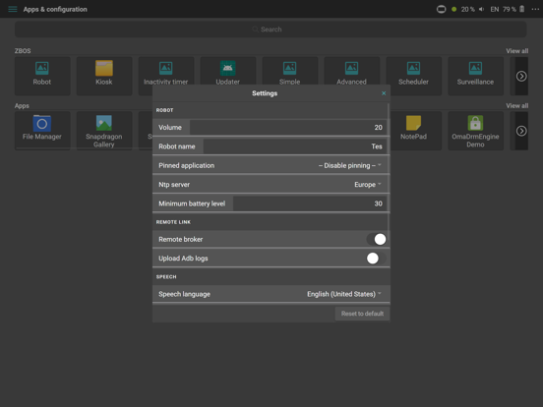Click the battery icon in top bar
Screen dimensions: 543x407
pyautogui.click(x=522, y=9)
